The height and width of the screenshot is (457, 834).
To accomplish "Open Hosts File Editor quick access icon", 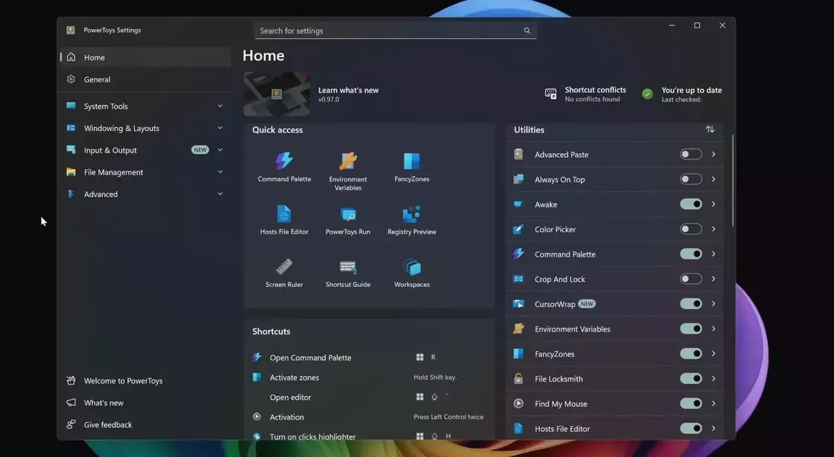I will click(284, 219).
